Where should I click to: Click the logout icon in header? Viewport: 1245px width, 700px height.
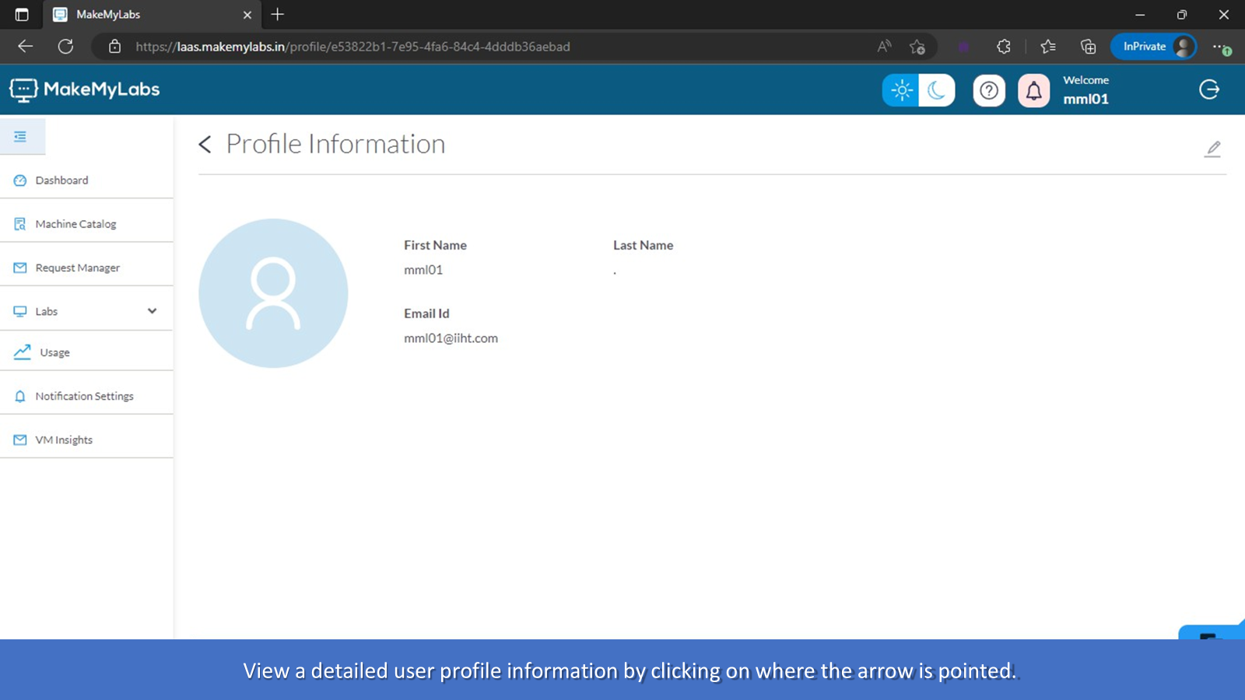[1209, 89]
